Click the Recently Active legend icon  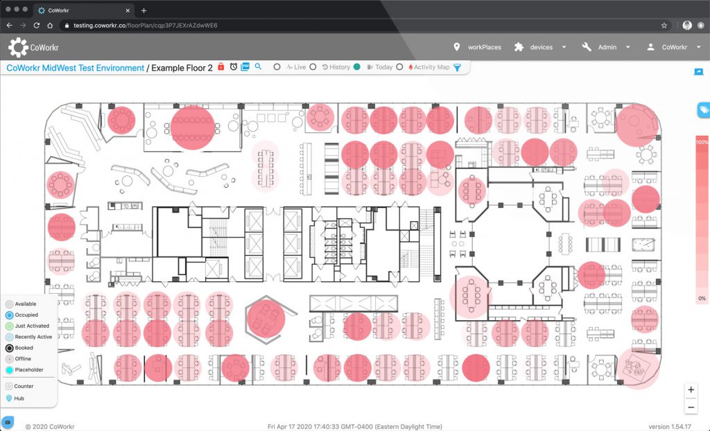[9, 337]
